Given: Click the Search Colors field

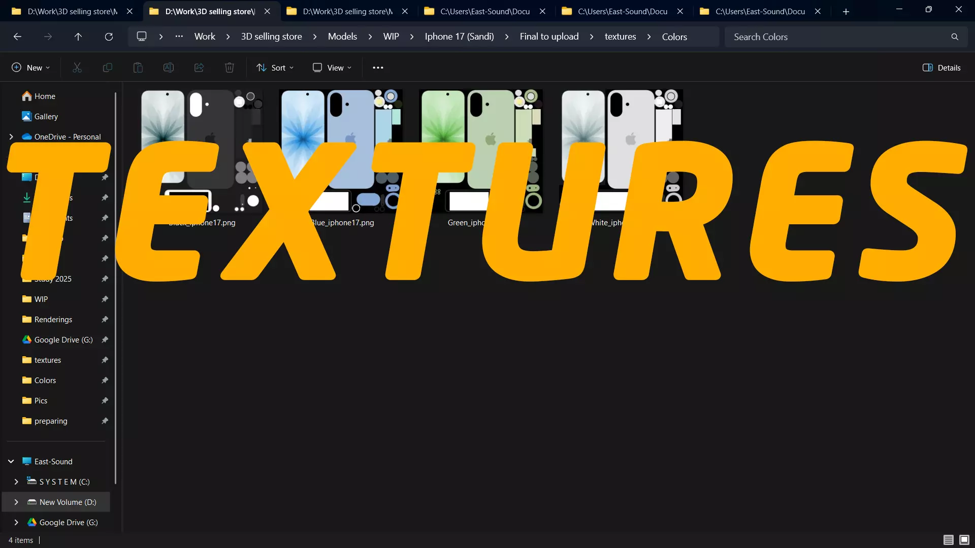Looking at the screenshot, I should (x=838, y=37).
